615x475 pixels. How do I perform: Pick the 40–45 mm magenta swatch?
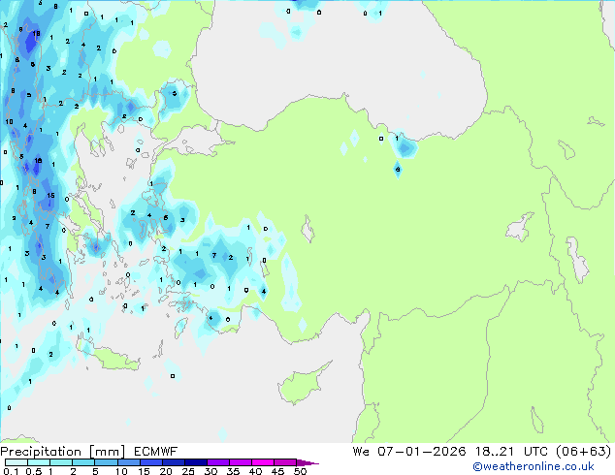(263, 462)
